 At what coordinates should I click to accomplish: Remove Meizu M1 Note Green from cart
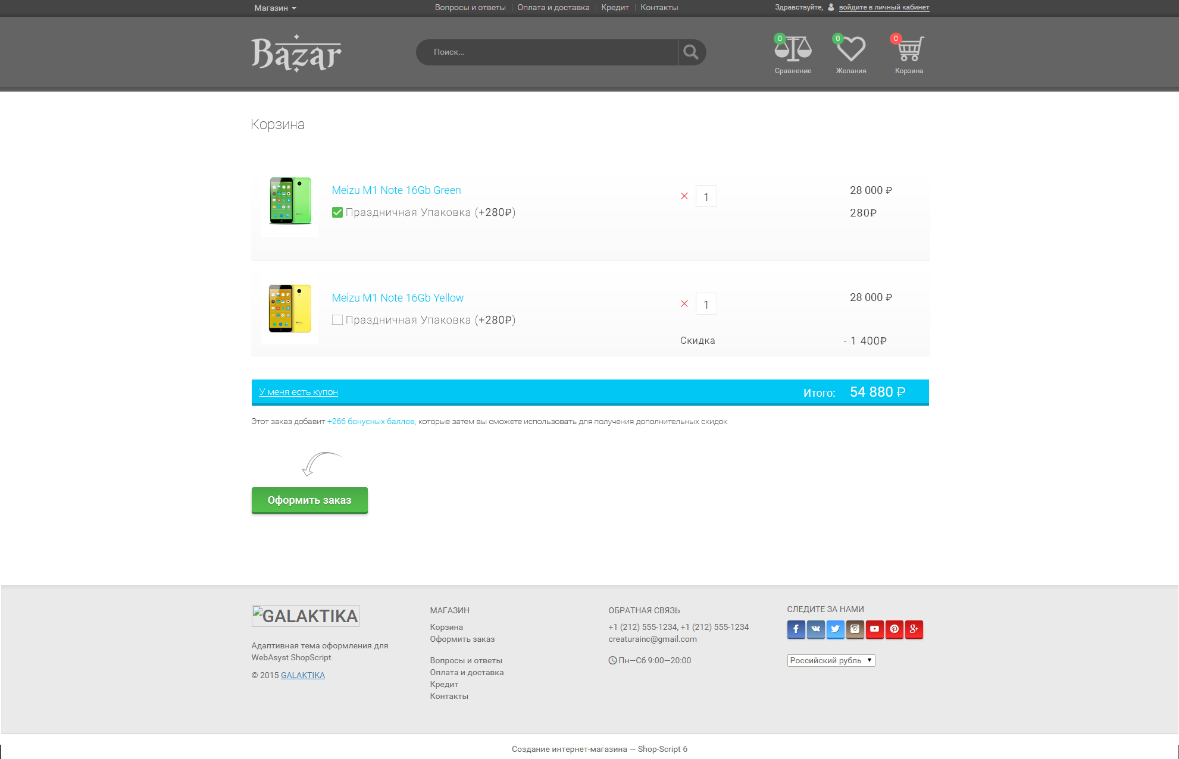[684, 196]
